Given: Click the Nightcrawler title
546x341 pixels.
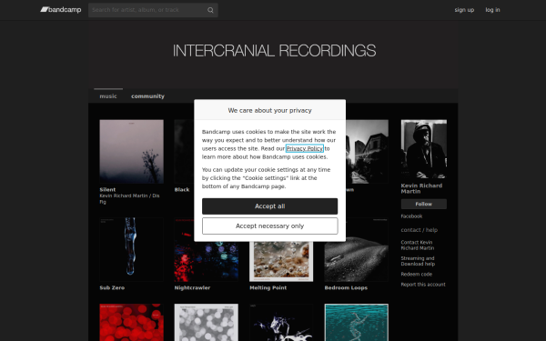Looking at the screenshot, I should (192, 287).
